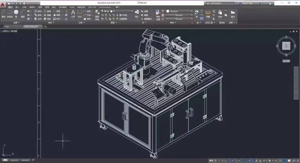Viewport: 300px width, 163px height.
Task: Click the Leader (引线) button
Action: point(87,15)
